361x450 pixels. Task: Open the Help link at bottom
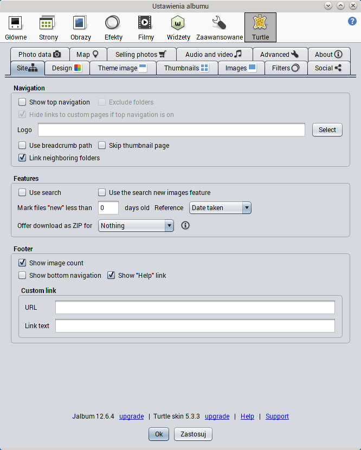[x=247, y=416]
